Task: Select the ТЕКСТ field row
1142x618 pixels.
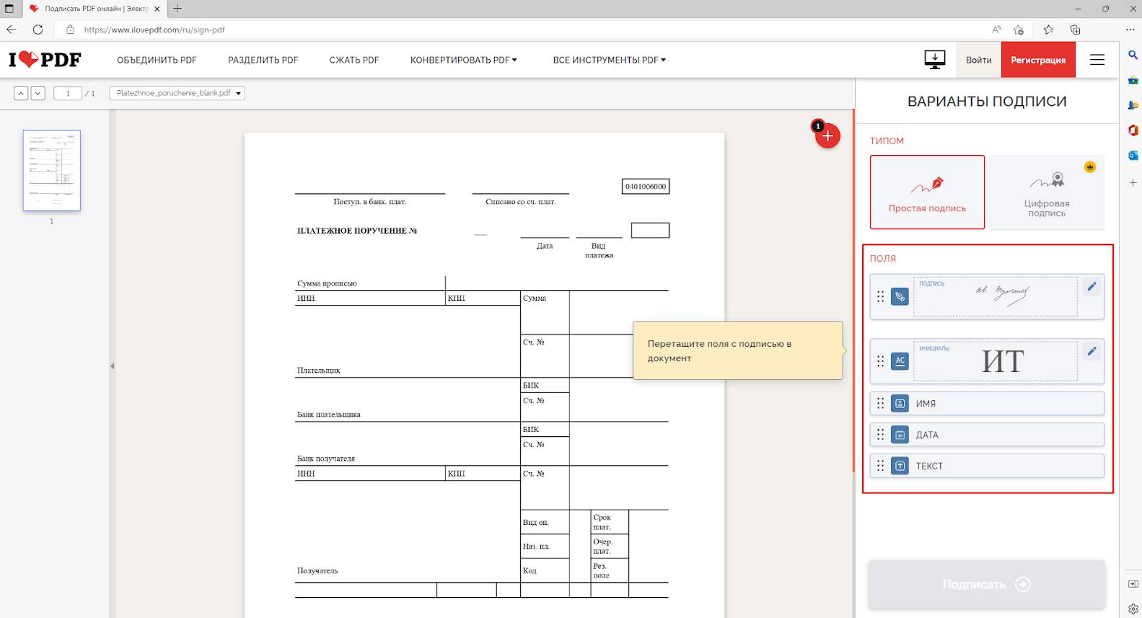Action: 987,466
